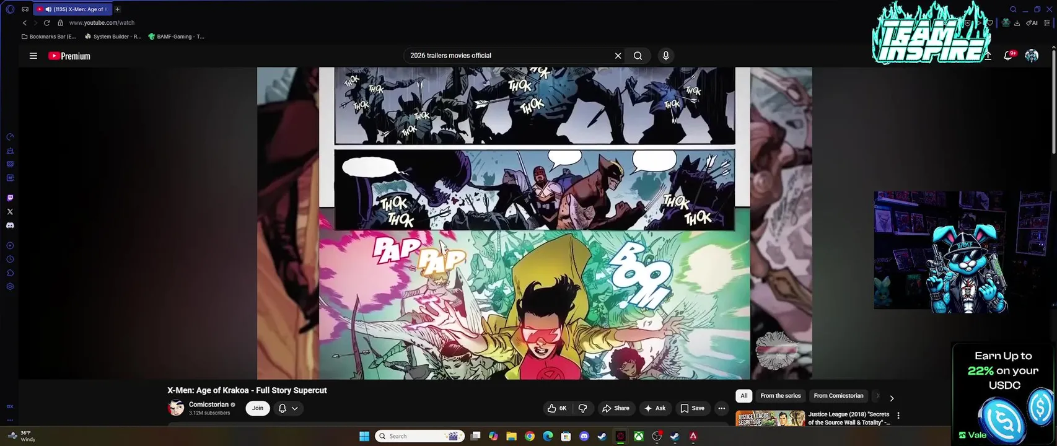
Task: Open Google Chrome from taskbar
Action: (x=529, y=436)
